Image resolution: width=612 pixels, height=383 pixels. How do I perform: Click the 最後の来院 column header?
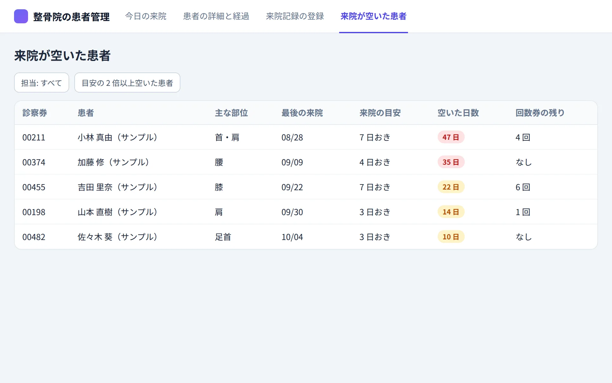[302, 113]
